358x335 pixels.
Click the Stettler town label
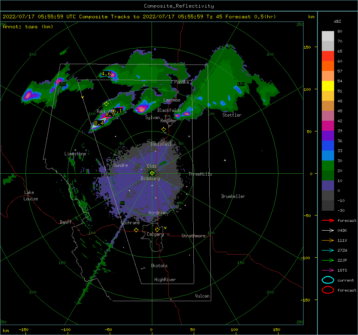click(232, 115)
